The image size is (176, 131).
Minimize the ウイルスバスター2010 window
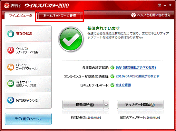click(x=165, y=5)
